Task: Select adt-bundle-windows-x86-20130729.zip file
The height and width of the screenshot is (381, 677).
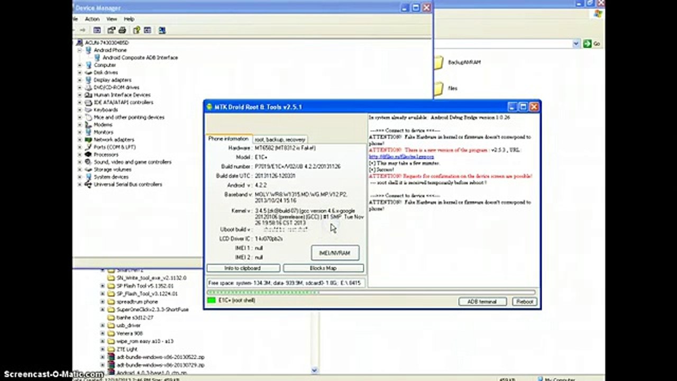Action: (161, 365)
